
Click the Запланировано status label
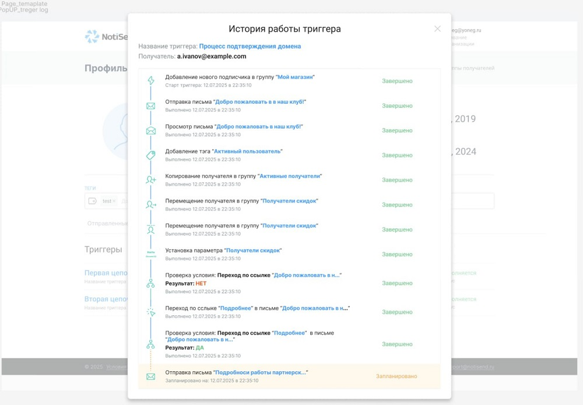(396, 376)
